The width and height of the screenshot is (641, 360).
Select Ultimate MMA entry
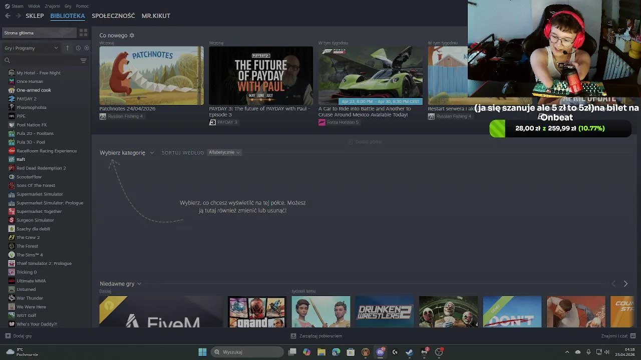[31, 281]
